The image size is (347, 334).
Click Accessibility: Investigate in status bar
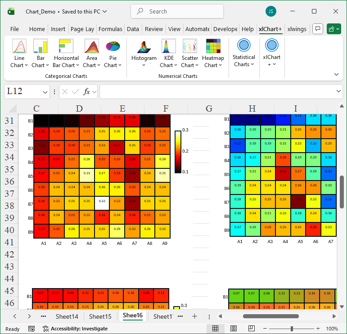75,329
